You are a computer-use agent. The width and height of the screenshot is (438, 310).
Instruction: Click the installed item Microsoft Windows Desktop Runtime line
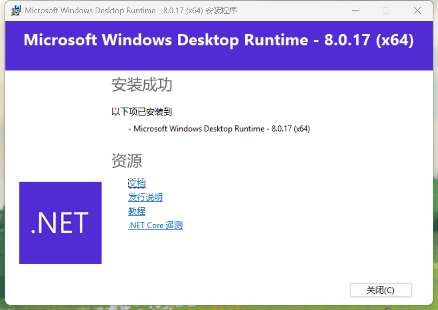tap(219, 129)
